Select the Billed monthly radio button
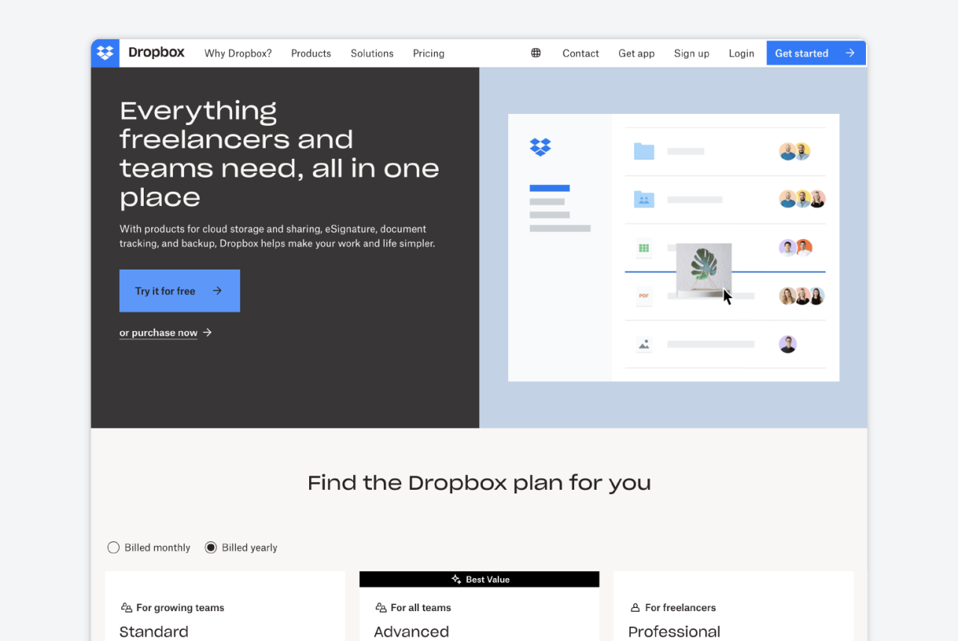Screen dimensions: 958x641 tap(113, 547)
